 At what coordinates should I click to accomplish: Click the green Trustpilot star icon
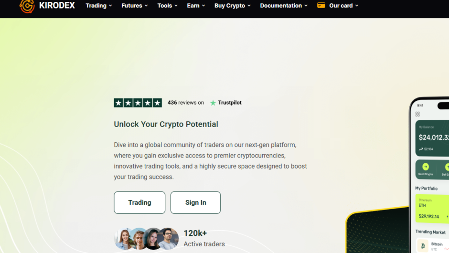pyautogui.click(x=213, y=103)
